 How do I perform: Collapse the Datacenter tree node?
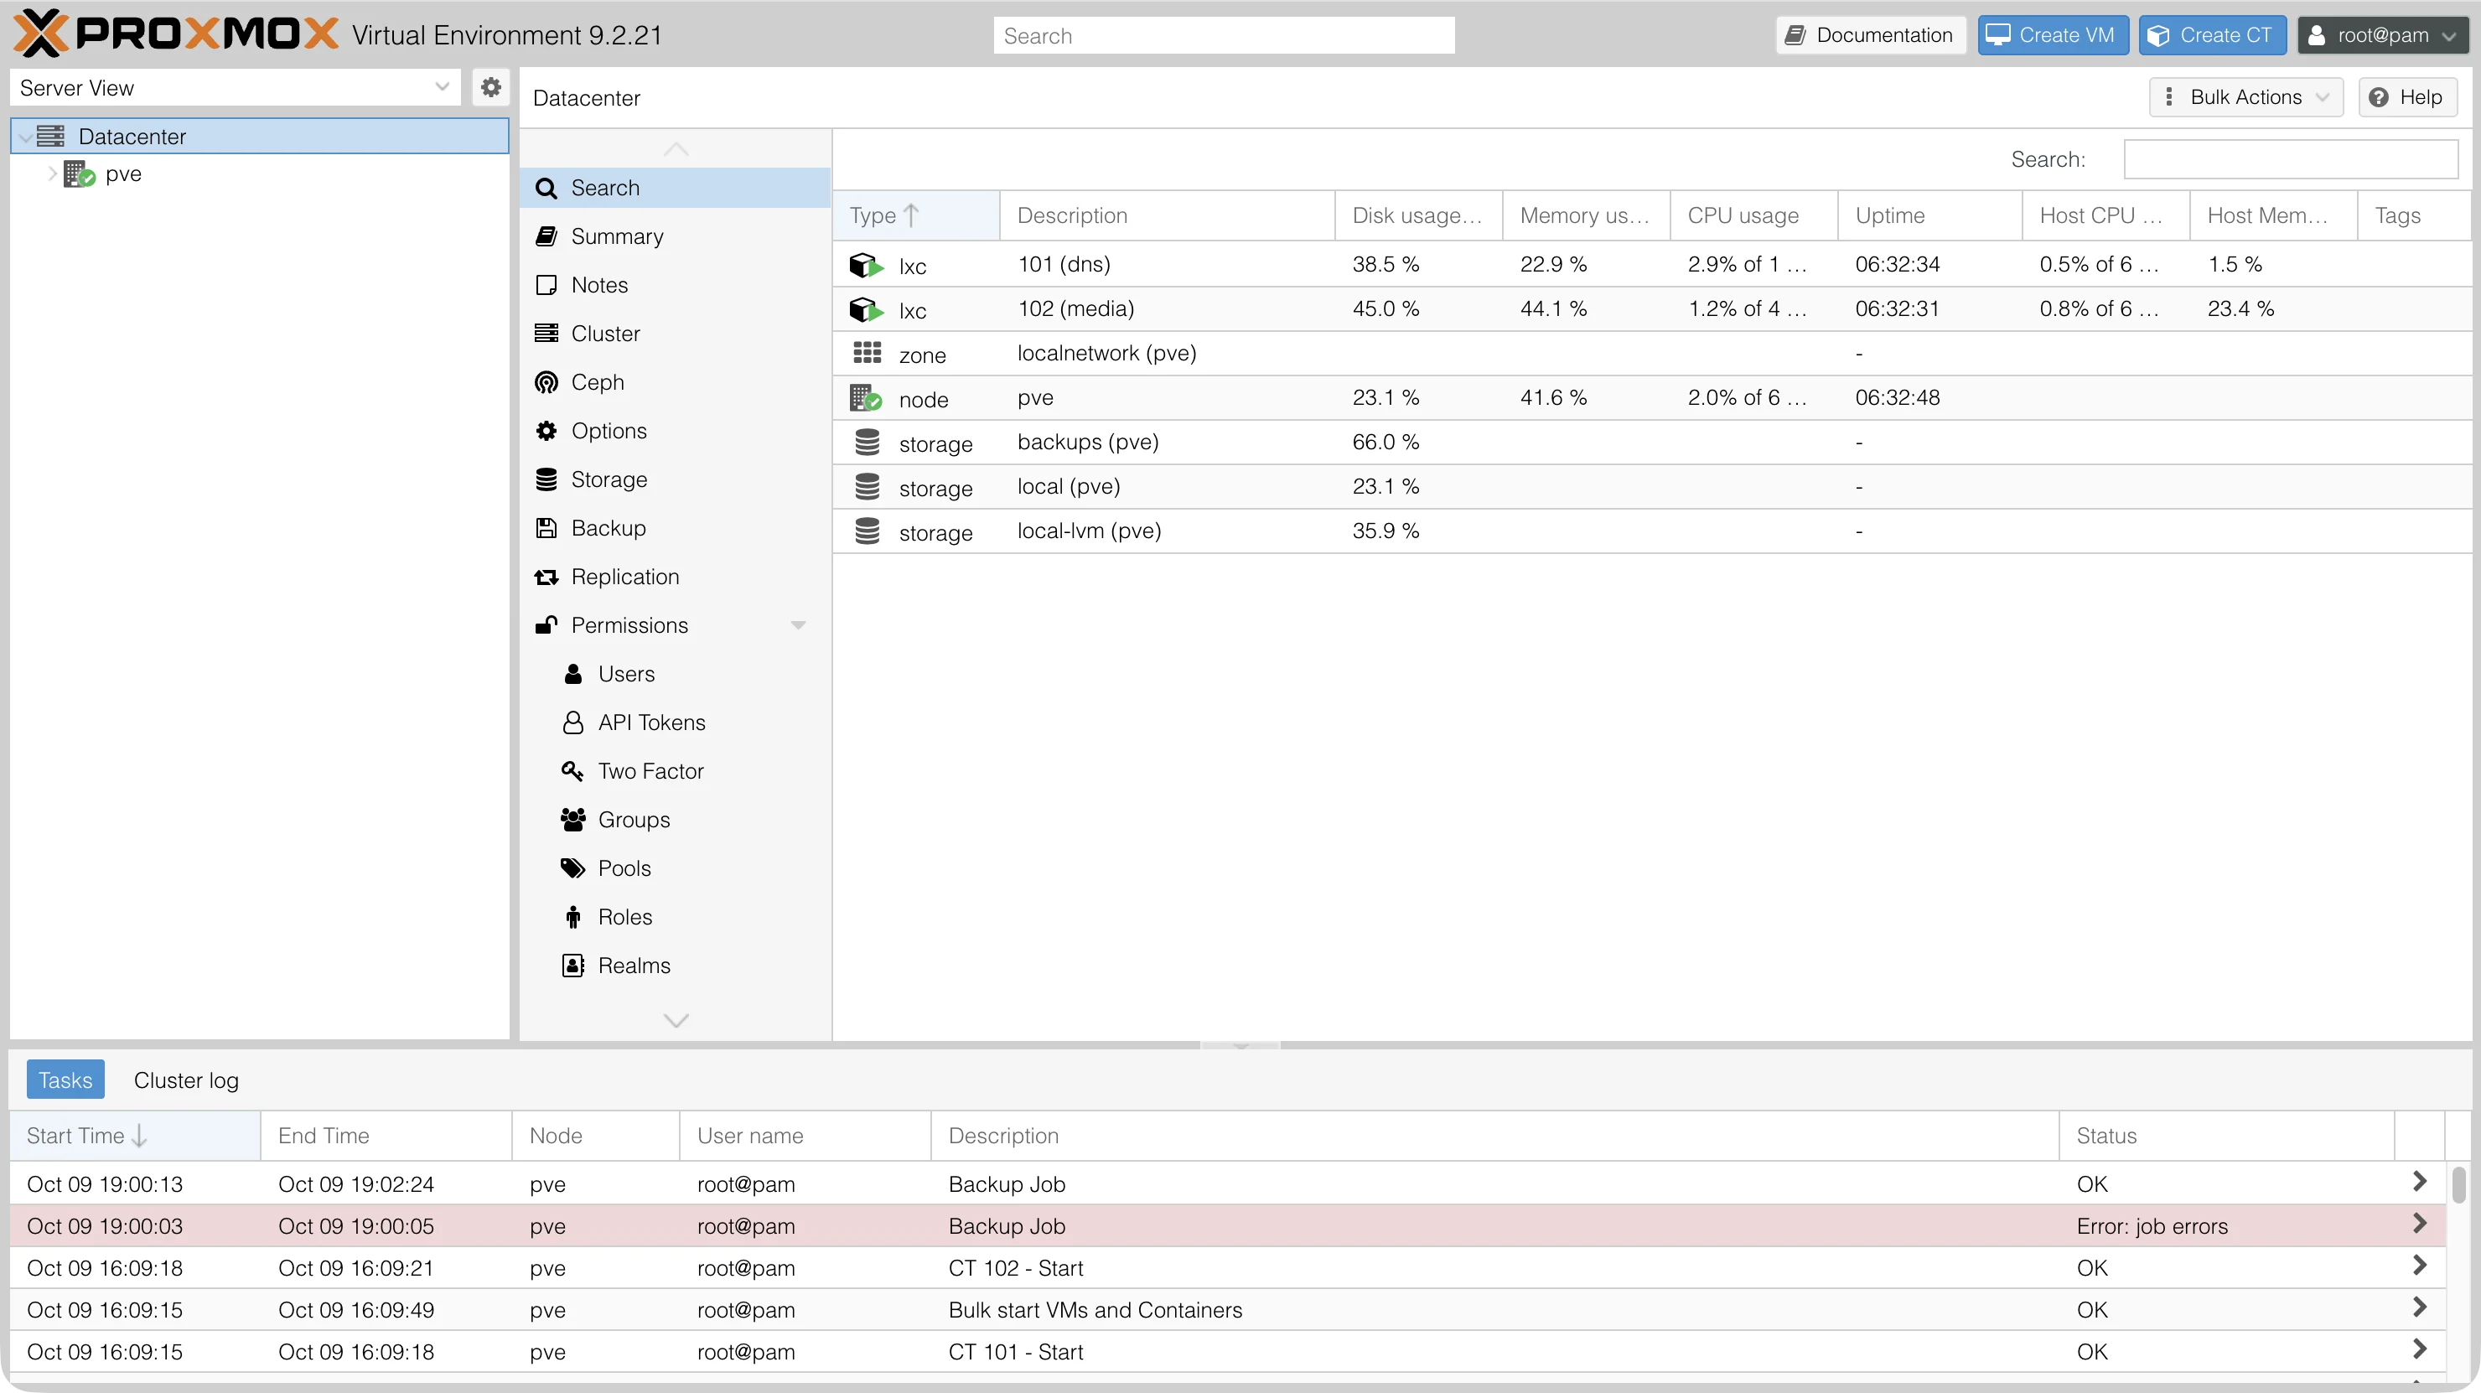click(25, 137)
